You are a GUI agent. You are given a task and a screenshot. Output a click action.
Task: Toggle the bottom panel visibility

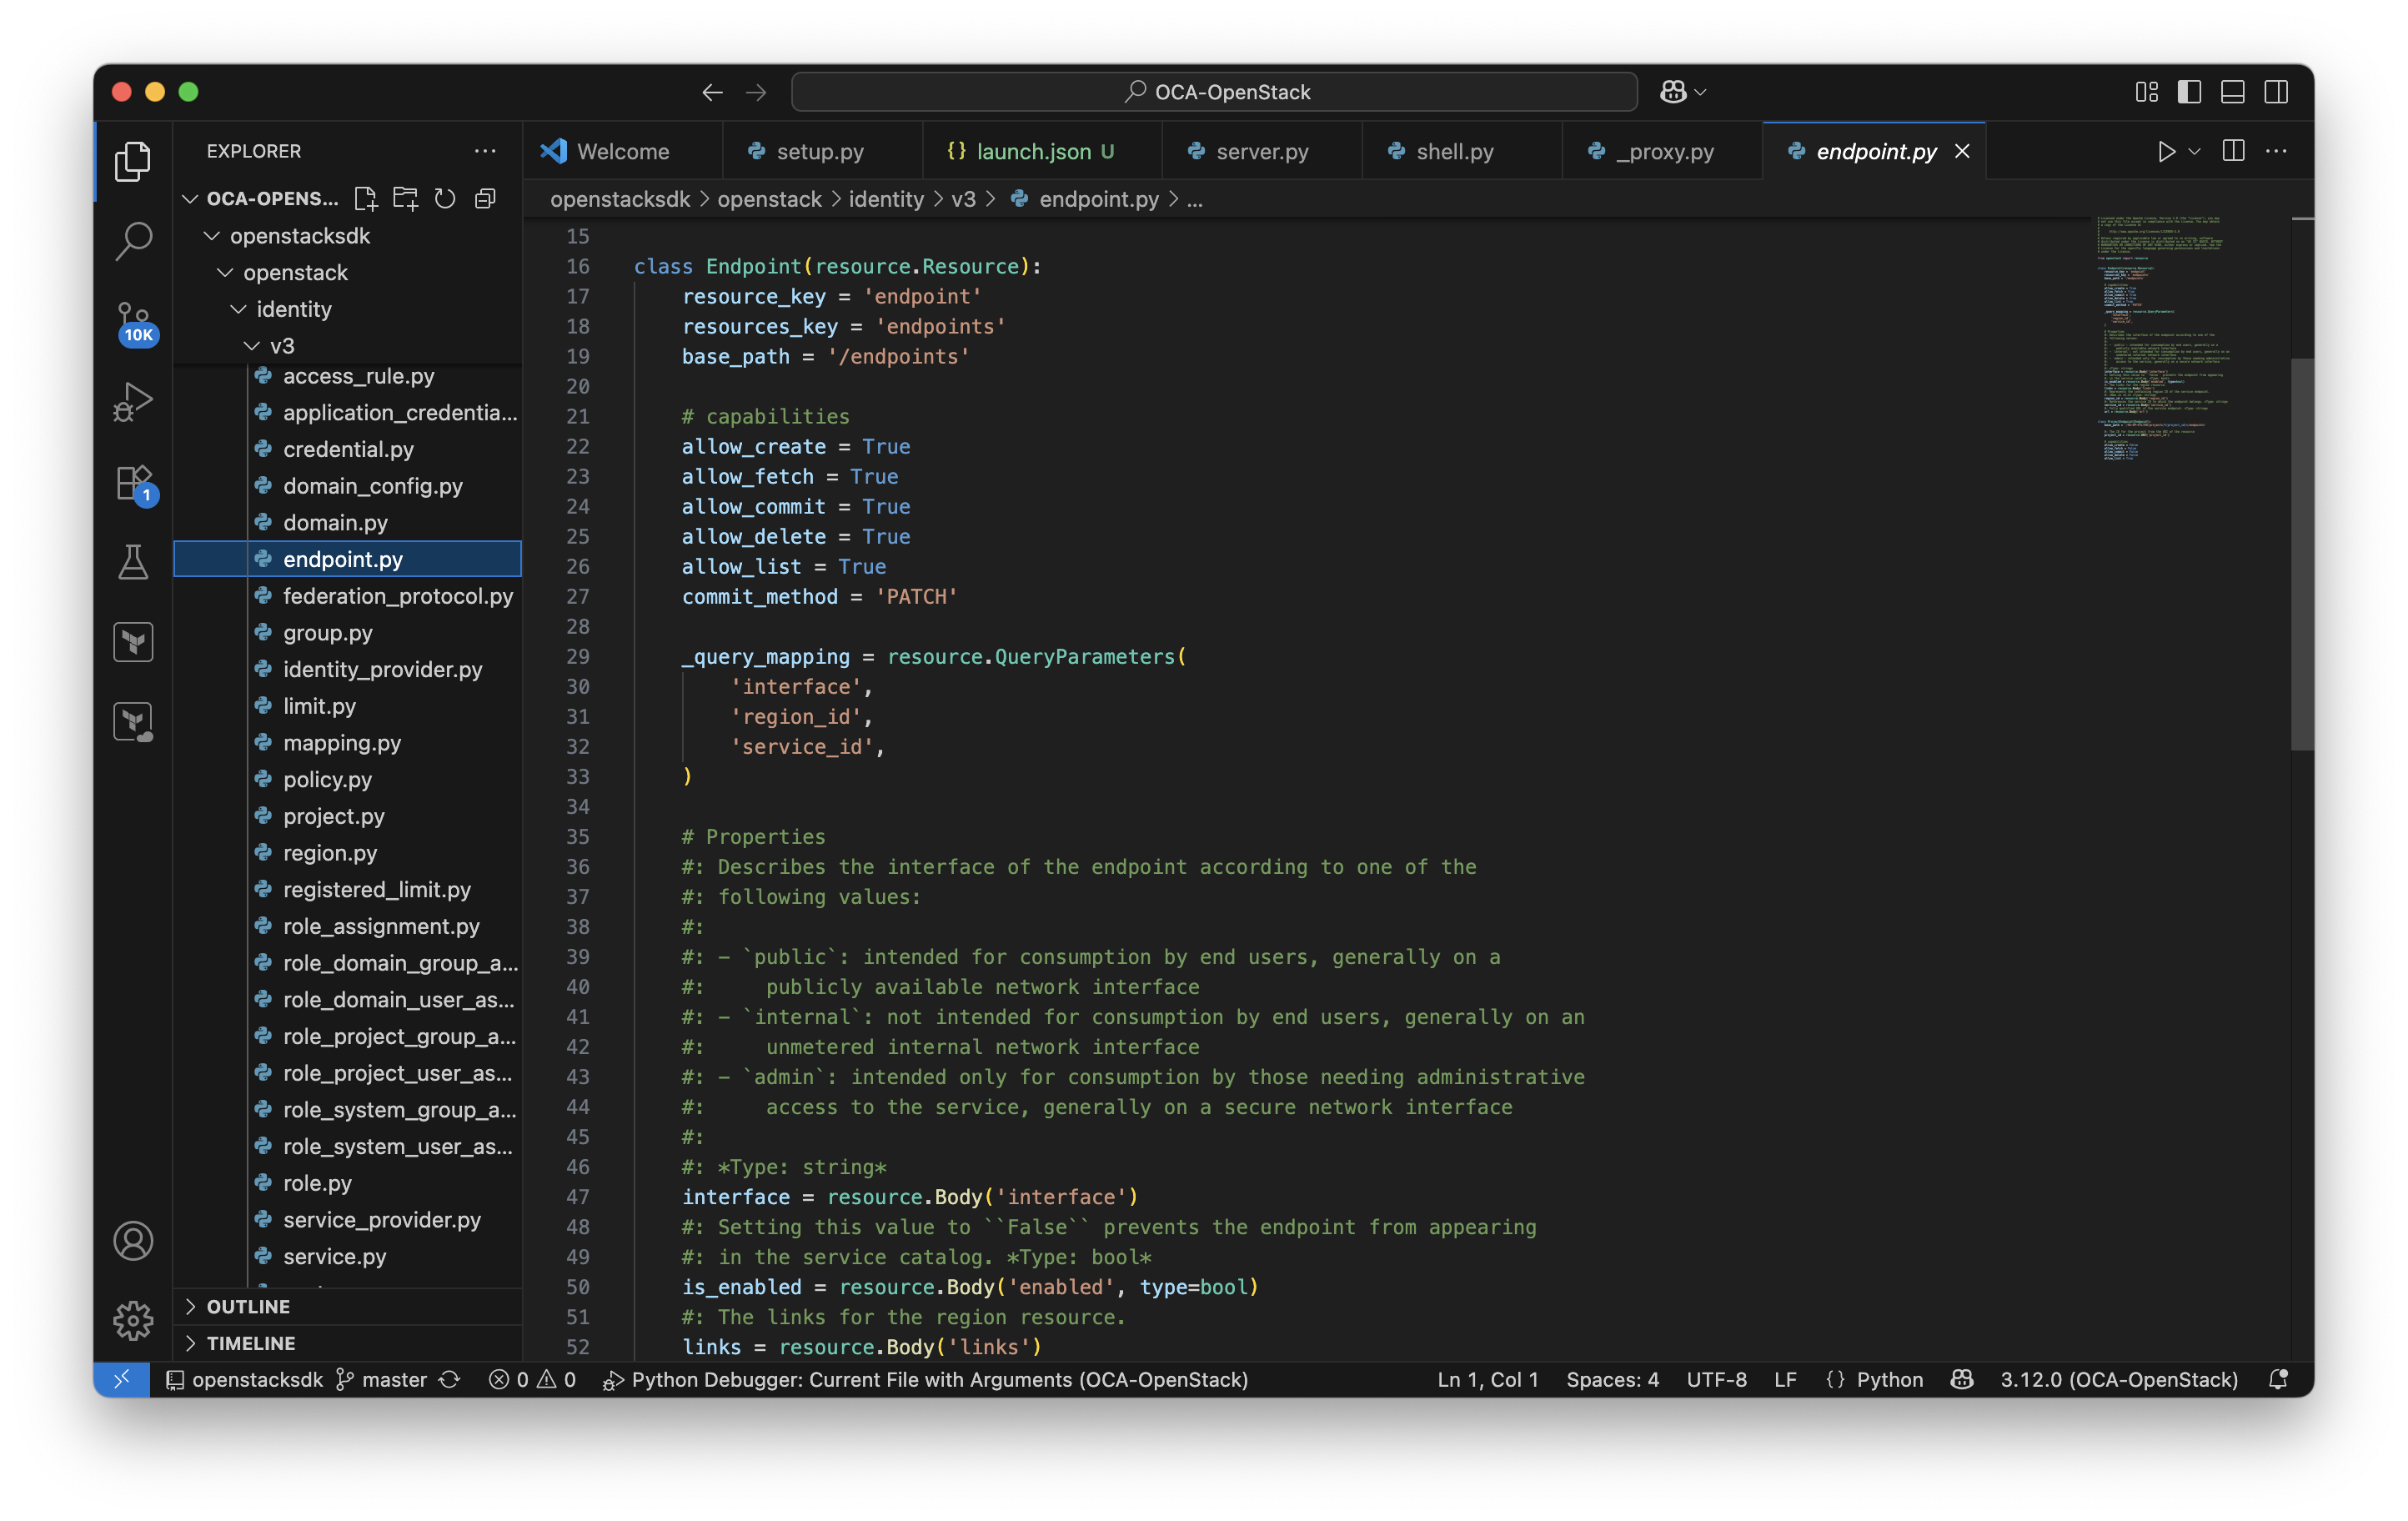[x=2232, y=92]
